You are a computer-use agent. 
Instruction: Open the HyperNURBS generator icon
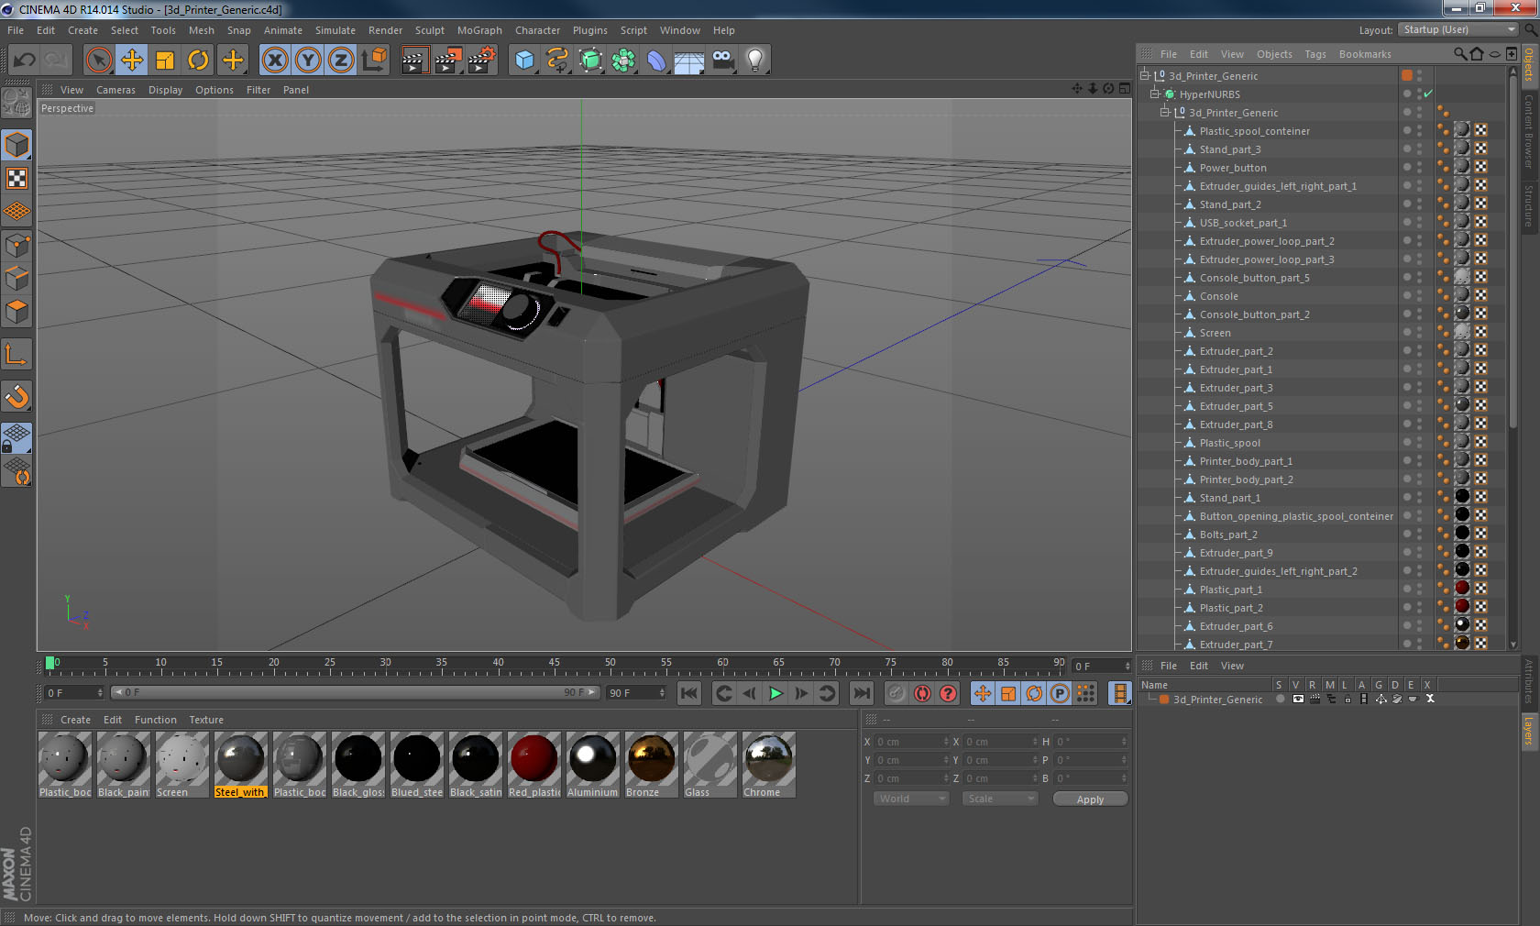tap(590, 61)
